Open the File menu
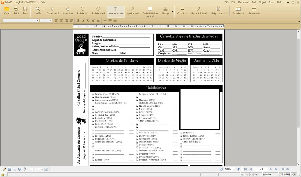This screenshot has width=301, height=177. click(x=227, y=2)
